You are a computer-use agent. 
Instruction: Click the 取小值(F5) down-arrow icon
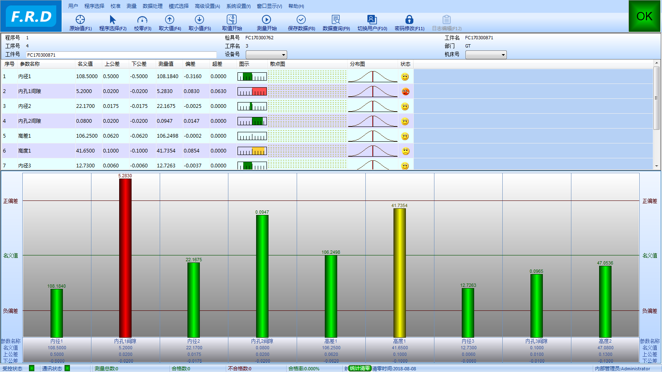click(x=199, y=19)
